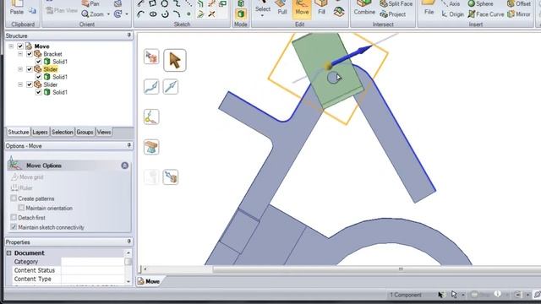Click the Paste tool in Clipboard
The image size is (541, 304).
[x=16, y=8]
